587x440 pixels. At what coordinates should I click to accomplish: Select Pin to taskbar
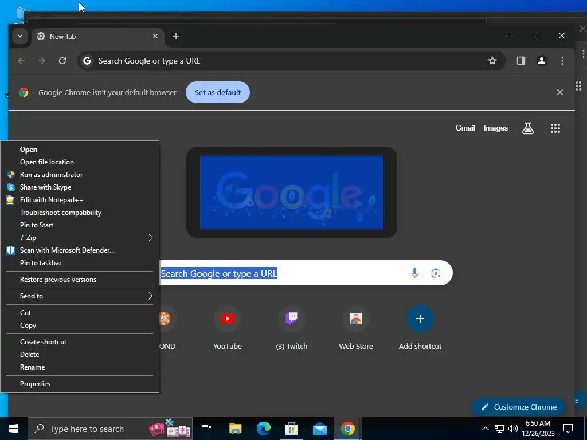tap(80, 262)
